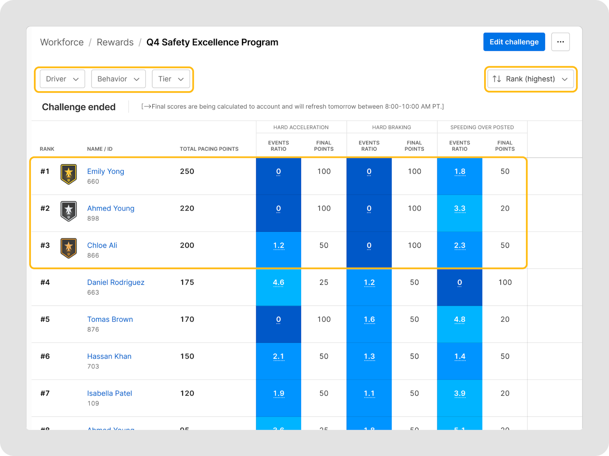Screen dimensions: 609x456
Task: Open the Rank (highest) sort dropdown
Action: [x=531, y=79]
